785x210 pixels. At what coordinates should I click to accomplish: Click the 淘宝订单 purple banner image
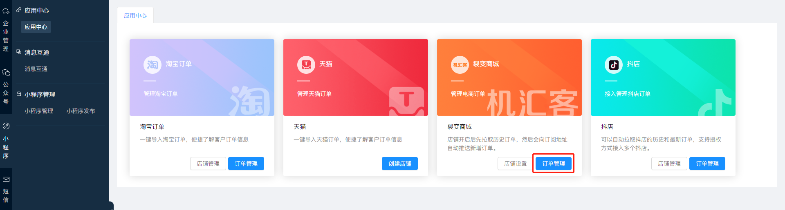(x=202, y=77)
